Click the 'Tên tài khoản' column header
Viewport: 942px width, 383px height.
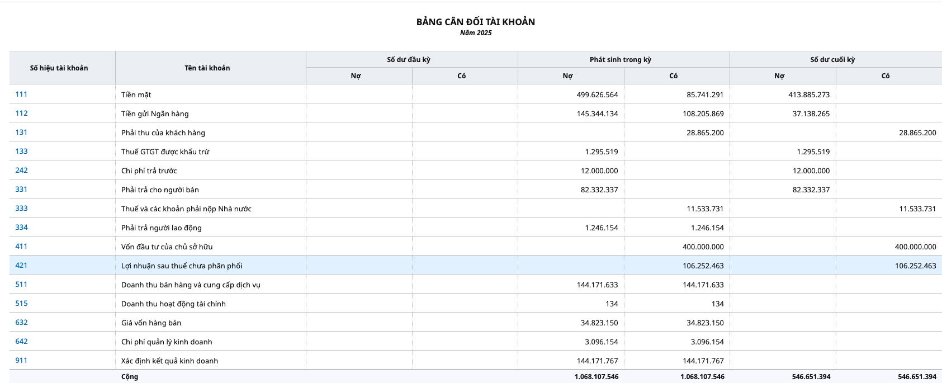point(207,68)
